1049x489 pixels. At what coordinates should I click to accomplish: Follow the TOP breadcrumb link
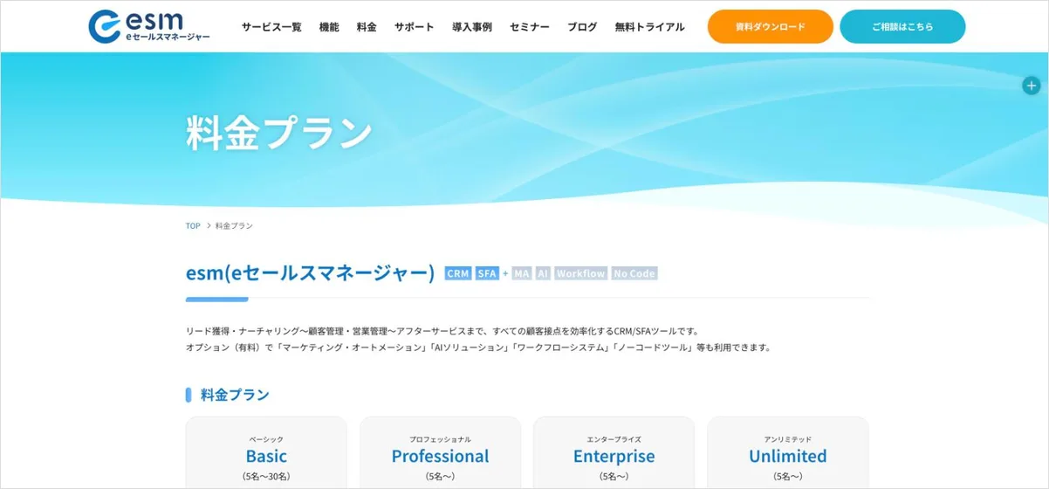[x=193, y=225]
